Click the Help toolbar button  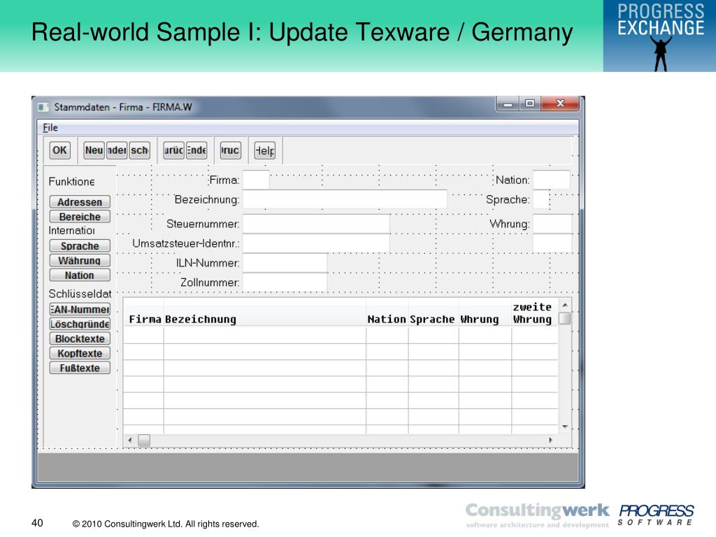coord(265,150)
